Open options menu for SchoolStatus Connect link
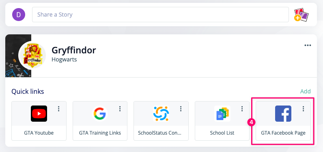Image resolution: width=323 pixels, height=152 pixels. point(181,109)
